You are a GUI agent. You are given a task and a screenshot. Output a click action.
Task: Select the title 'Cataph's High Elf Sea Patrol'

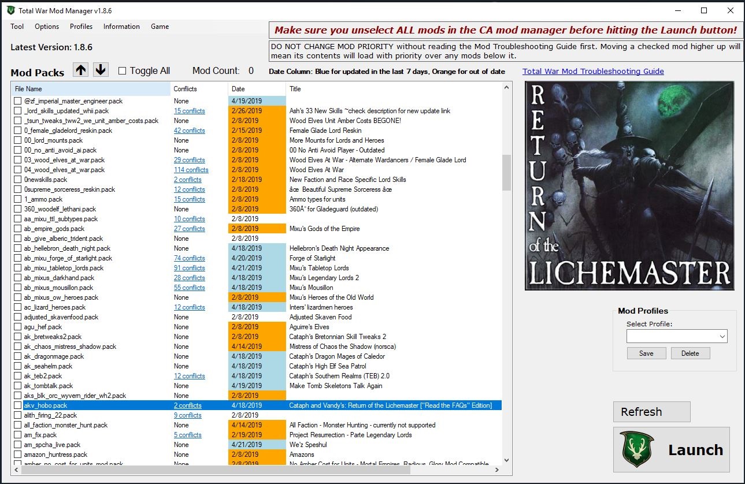click(328, 366)
